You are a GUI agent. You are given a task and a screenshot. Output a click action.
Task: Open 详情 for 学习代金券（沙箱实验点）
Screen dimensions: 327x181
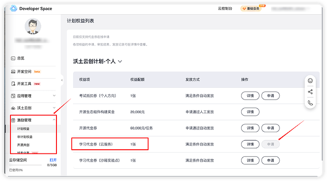click(250, 160)
